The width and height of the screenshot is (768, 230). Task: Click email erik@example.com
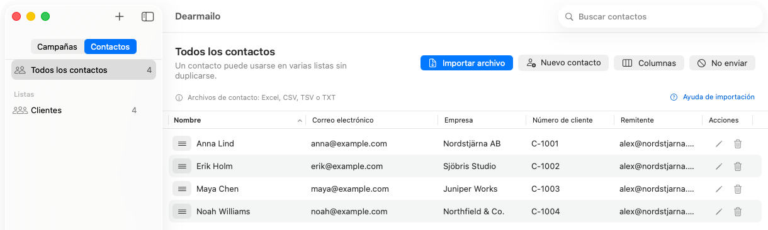tap(347, 166)
